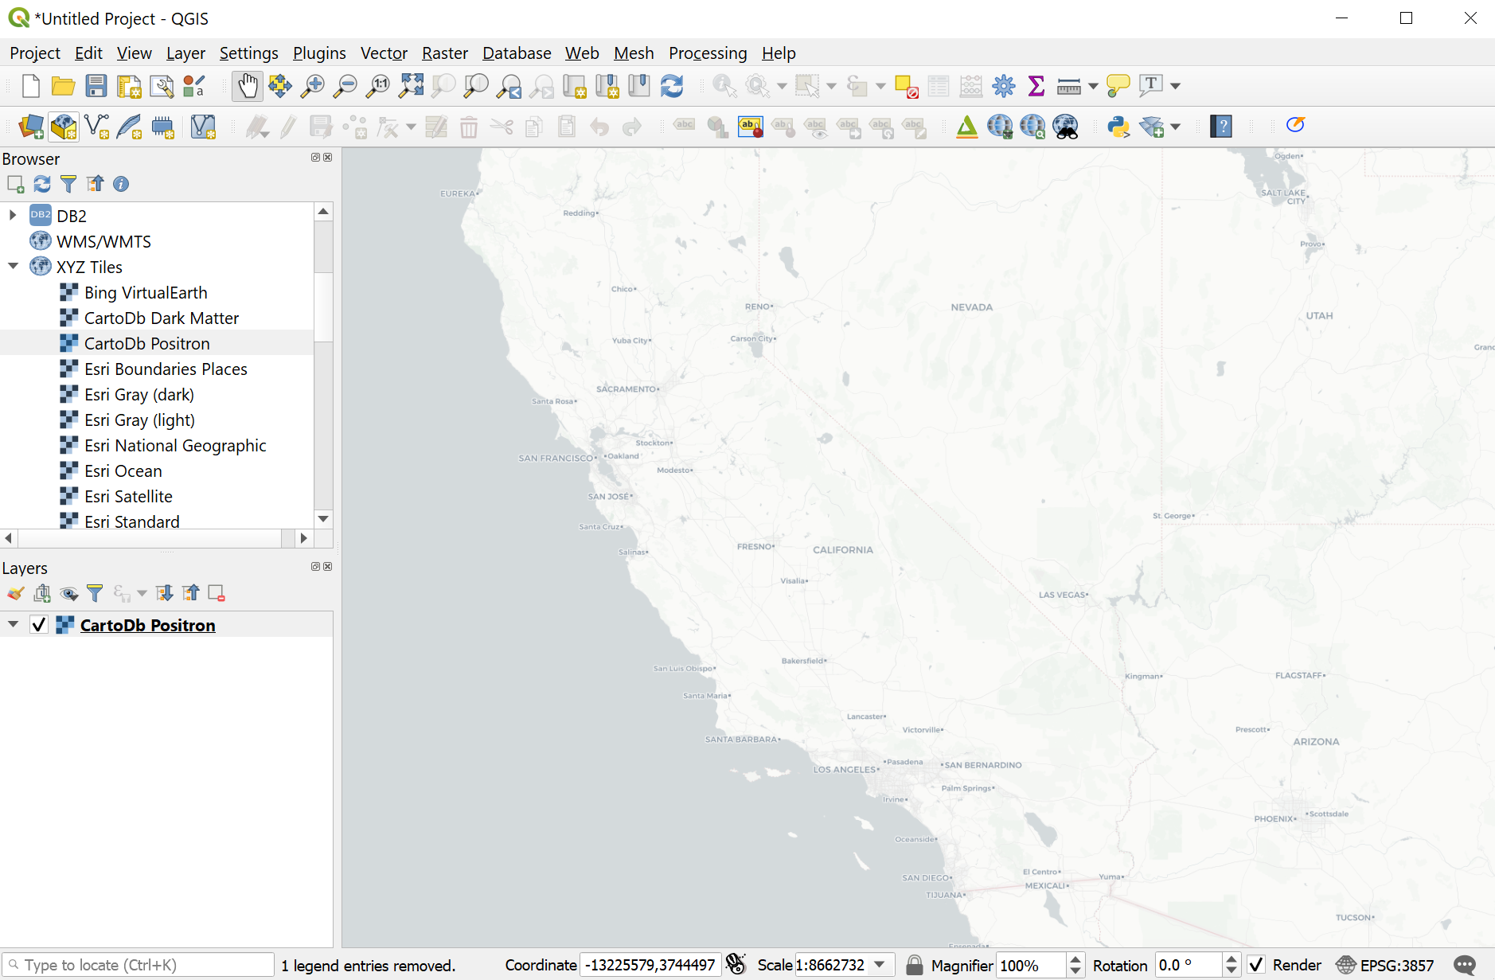Click the Rotation value field
The width and height of the screenshot is (1495, 980).
[1189, 966]
